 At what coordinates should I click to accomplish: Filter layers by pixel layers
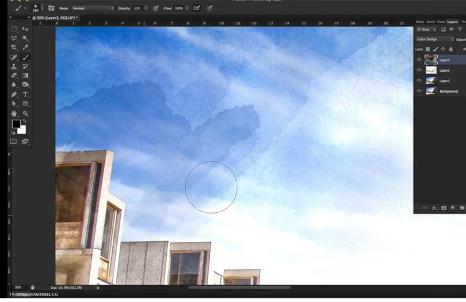pyautogui.click(x=443, y=29)
